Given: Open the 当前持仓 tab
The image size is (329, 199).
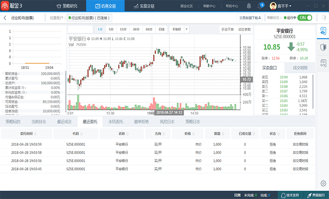Looking at the screenshot, I should [x=39, y=122].
